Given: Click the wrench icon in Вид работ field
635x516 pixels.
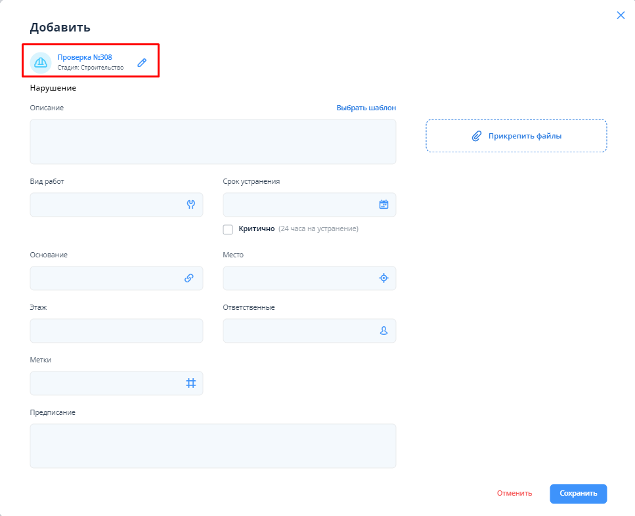Looking at the screenshot, I should 191,205.
